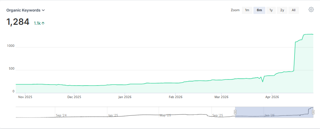Click the May '25 navigator label

(x=165, y=115)
